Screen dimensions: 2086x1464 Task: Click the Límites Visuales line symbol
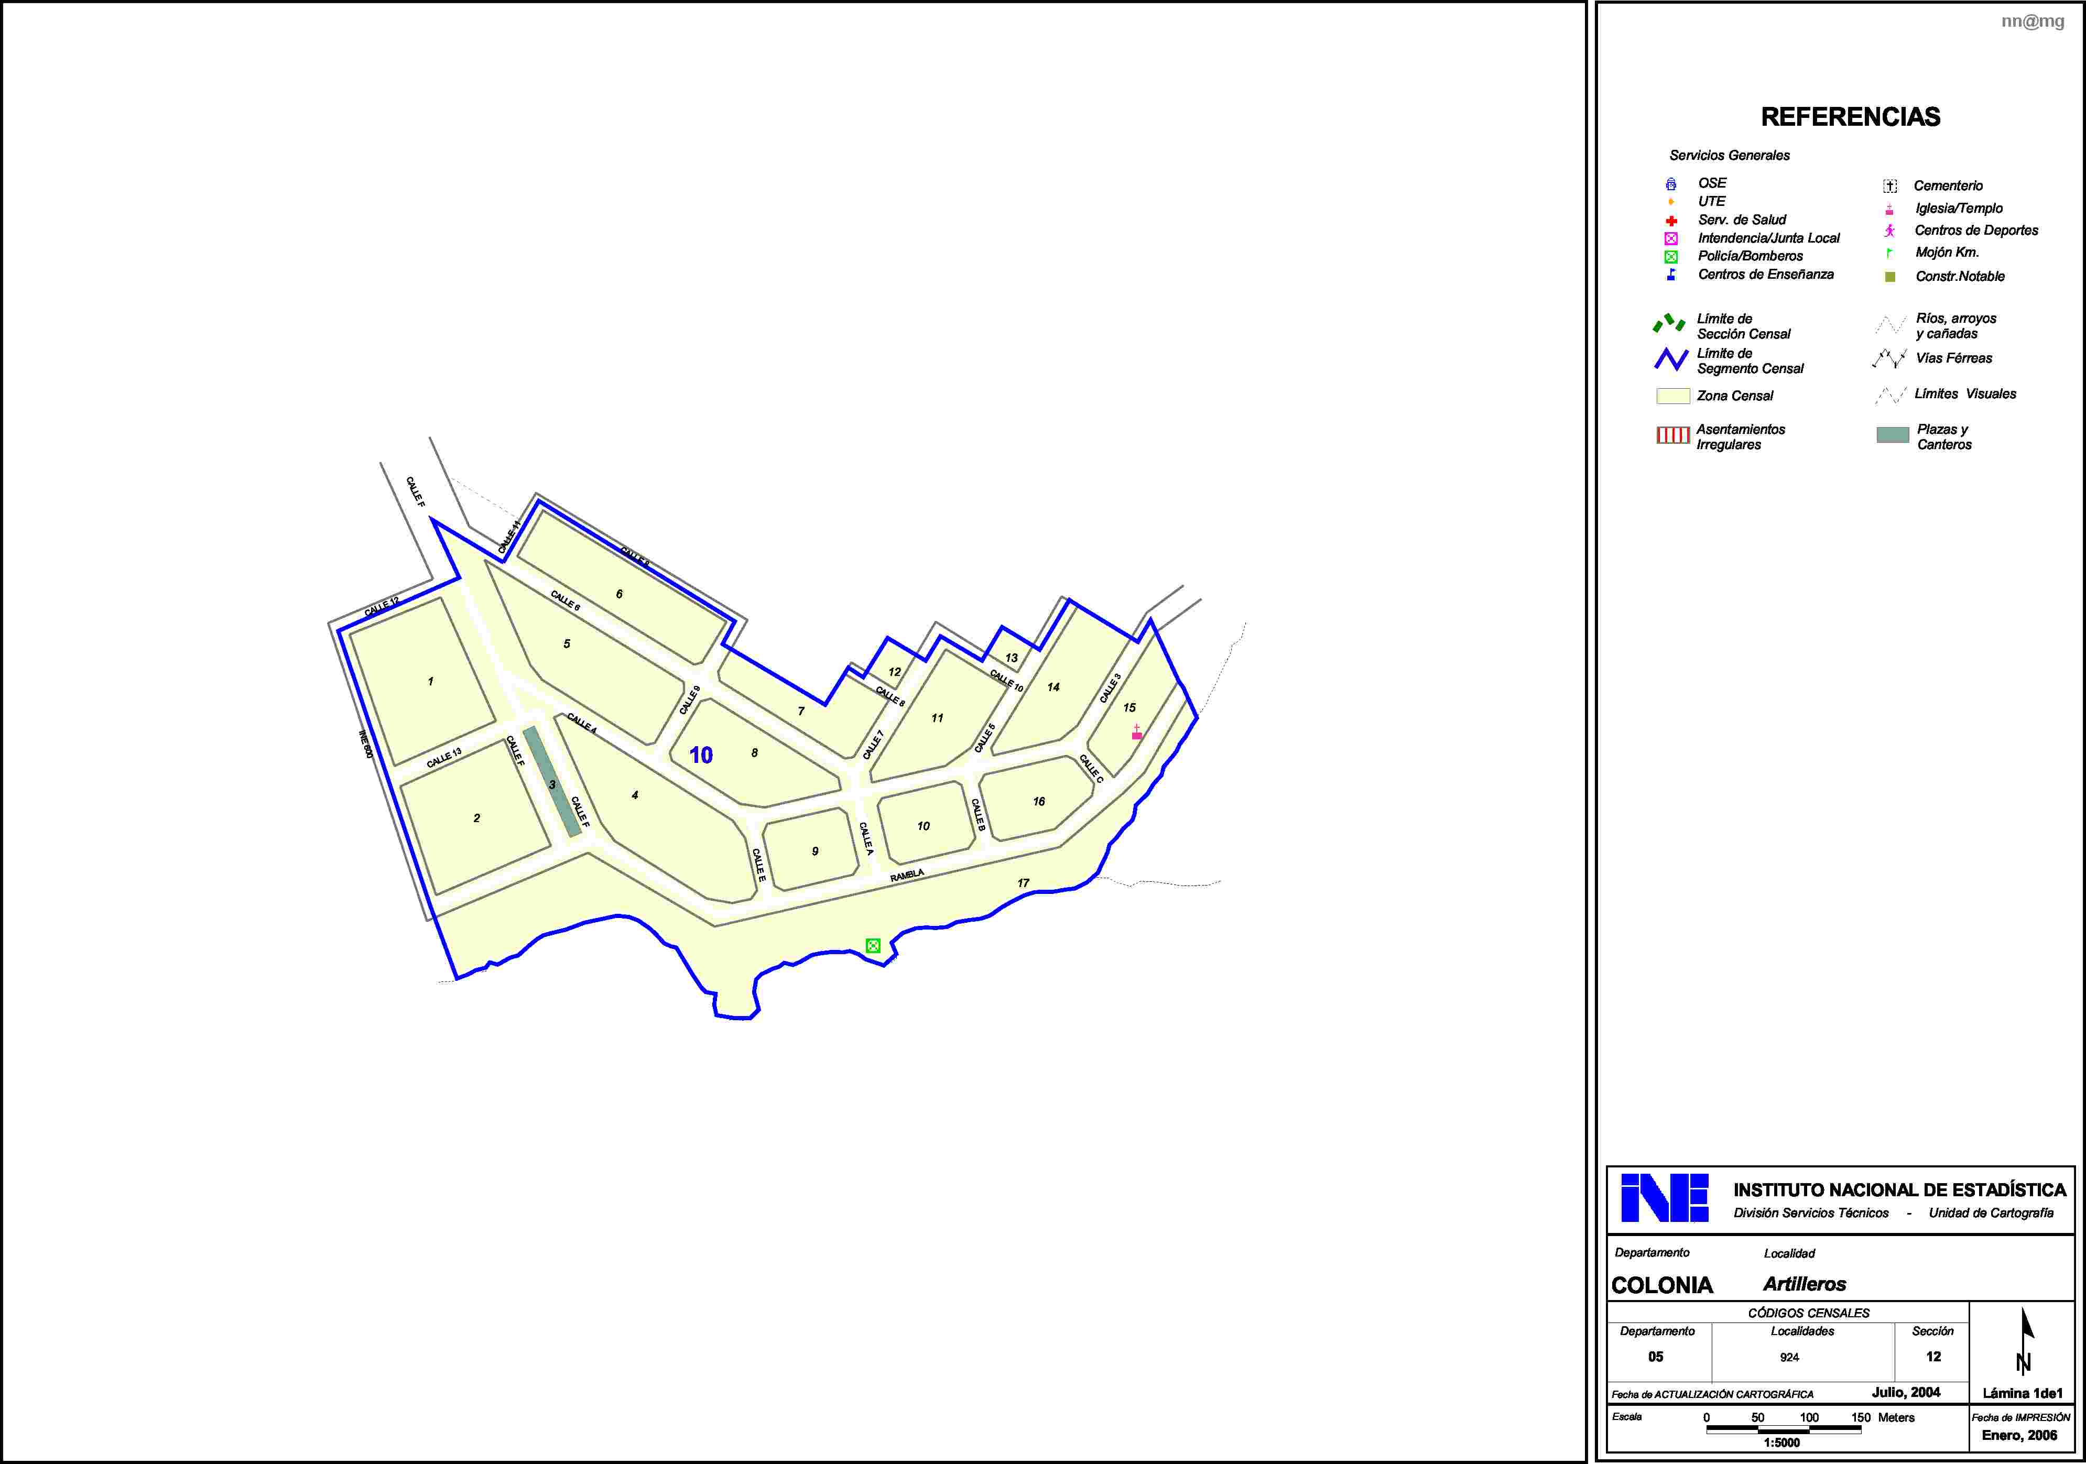(x=1891, y=395)
